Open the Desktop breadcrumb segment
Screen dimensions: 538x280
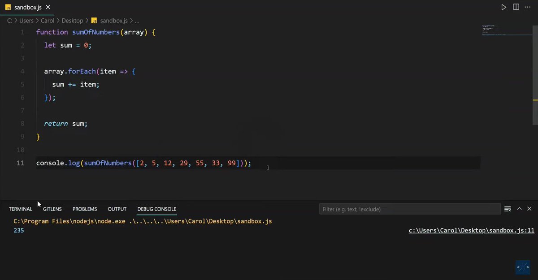tap(72, 21)
